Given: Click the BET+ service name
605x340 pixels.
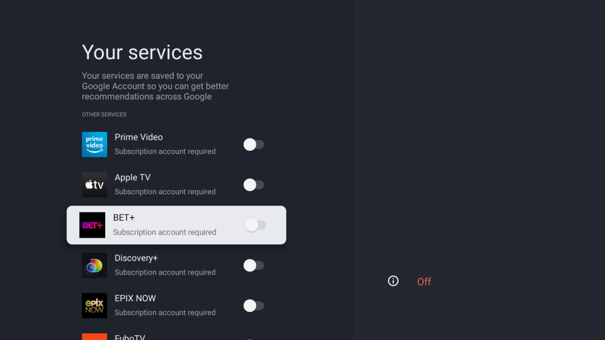Looking at the screenshot, I should point(124,218).
